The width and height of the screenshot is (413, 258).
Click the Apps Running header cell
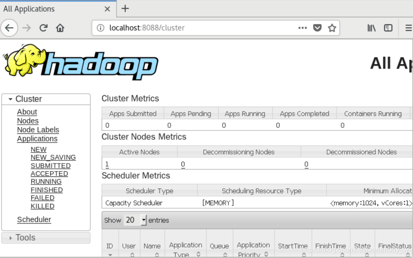click(x=245, y=114)
